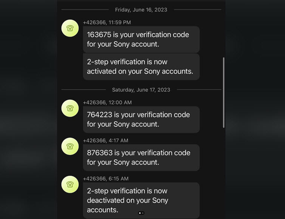Tap the sender avatar beside the 11:59 PM message
Screen dimensions: 285x219
pos(70,28)
